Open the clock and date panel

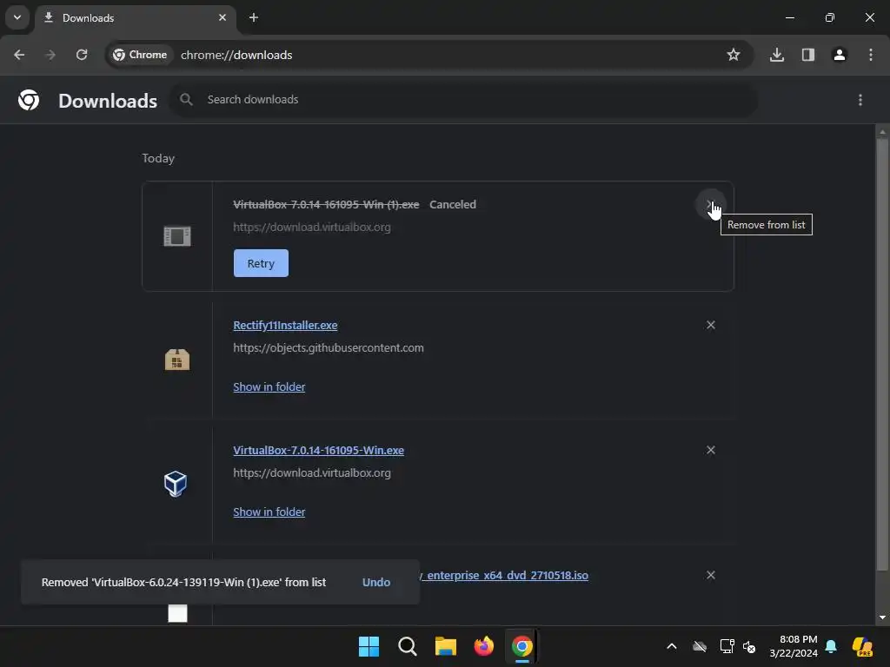793,646
